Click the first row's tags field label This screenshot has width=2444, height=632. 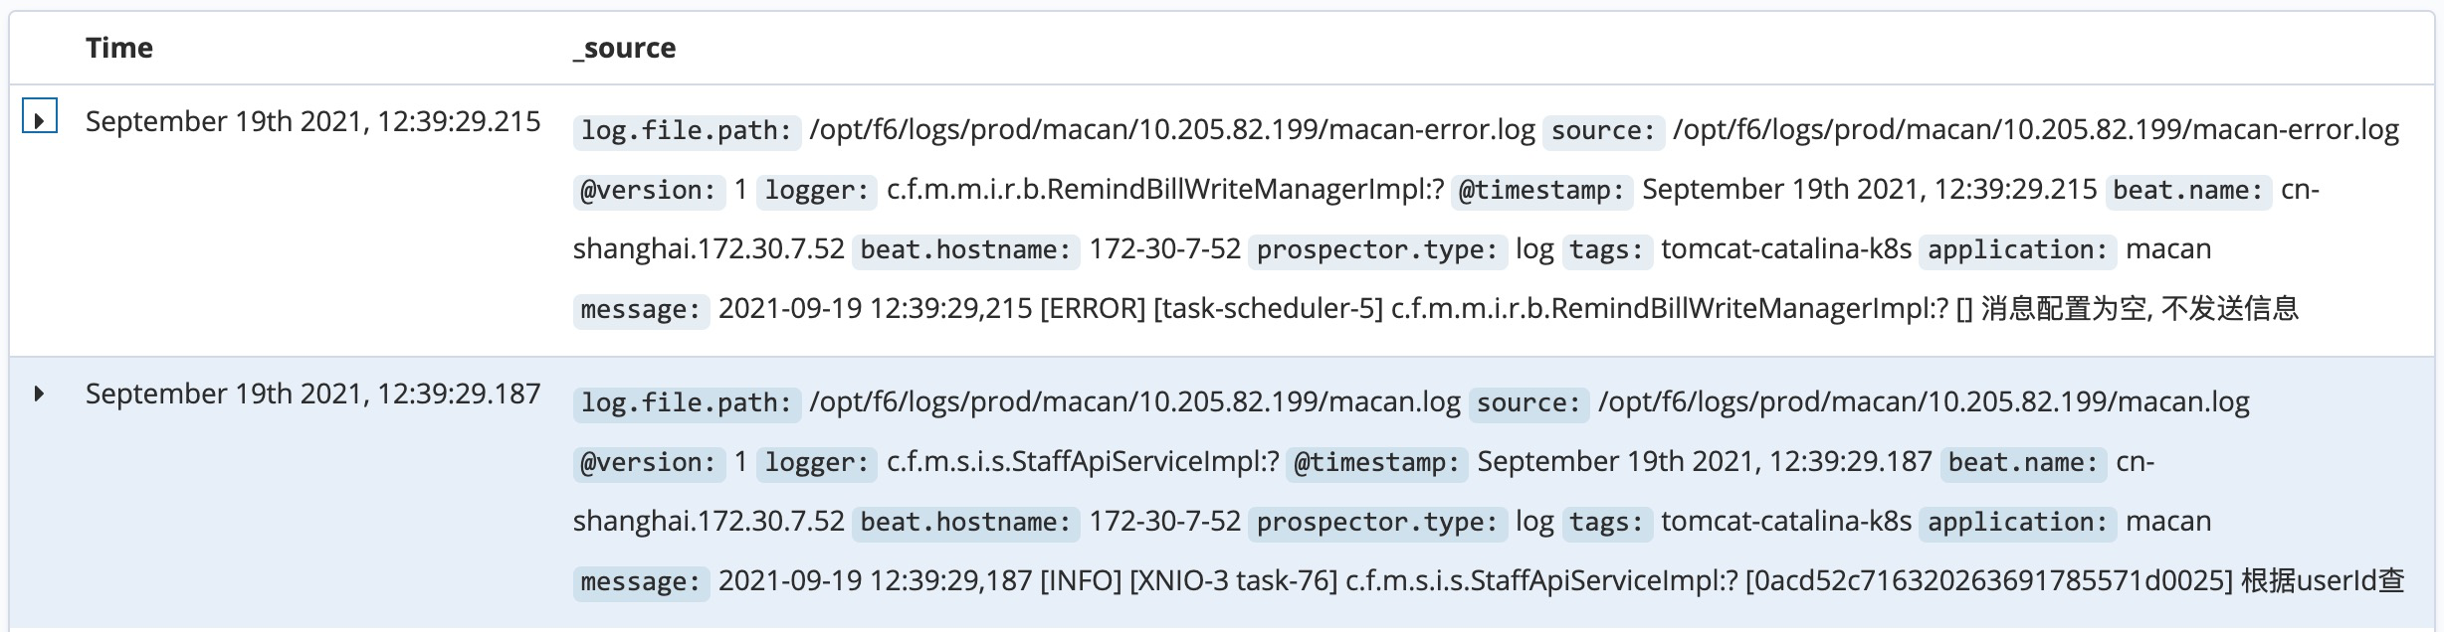pyautogui.click(x=1607, y=249)
